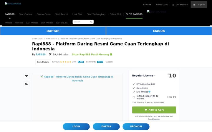Viewport: 212px width, 132px height.
Task: Open the Game Cuan nav item
Action: coord(44,14)
